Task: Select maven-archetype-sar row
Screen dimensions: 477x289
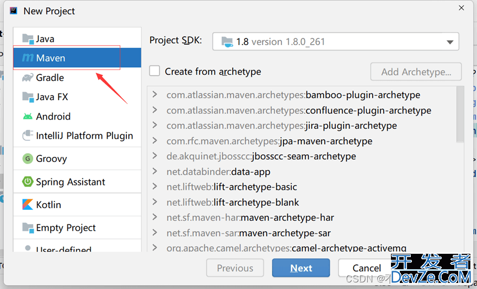Action: 249,233
